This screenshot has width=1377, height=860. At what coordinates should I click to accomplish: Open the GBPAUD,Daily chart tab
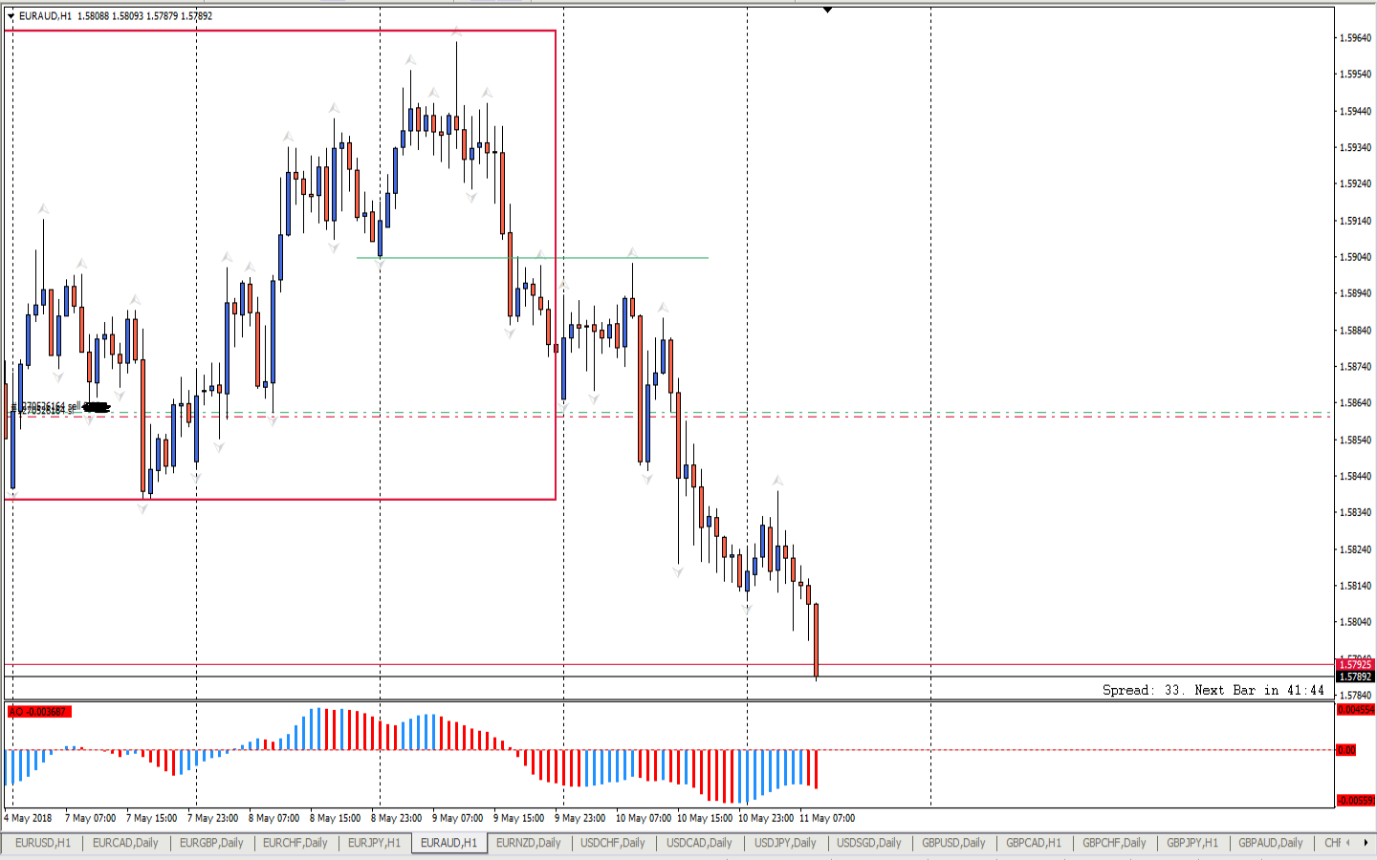1270,843
